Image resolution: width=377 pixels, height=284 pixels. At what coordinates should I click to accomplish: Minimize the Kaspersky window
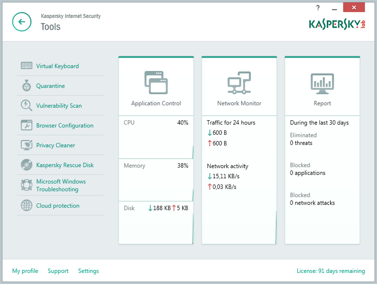pos(334,9)
